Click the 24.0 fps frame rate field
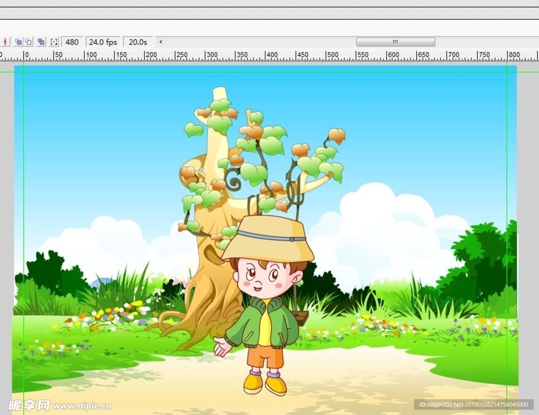This screenshot has height=415, width=539. point(103,42)
